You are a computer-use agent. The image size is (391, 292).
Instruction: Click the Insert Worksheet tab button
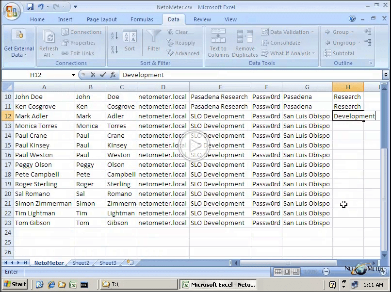(130, 262)
